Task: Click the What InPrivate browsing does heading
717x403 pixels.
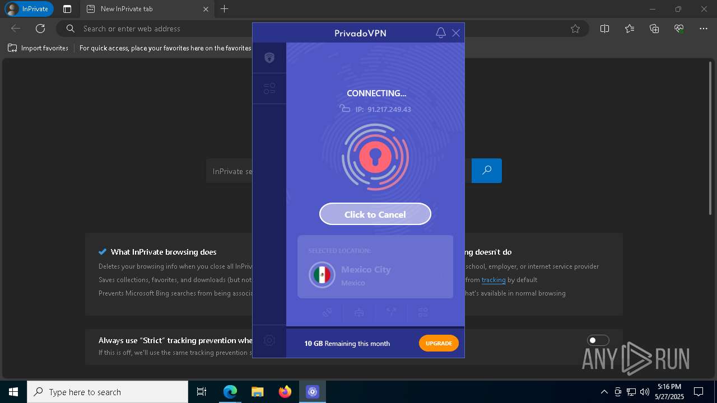Action: [164, 252]
